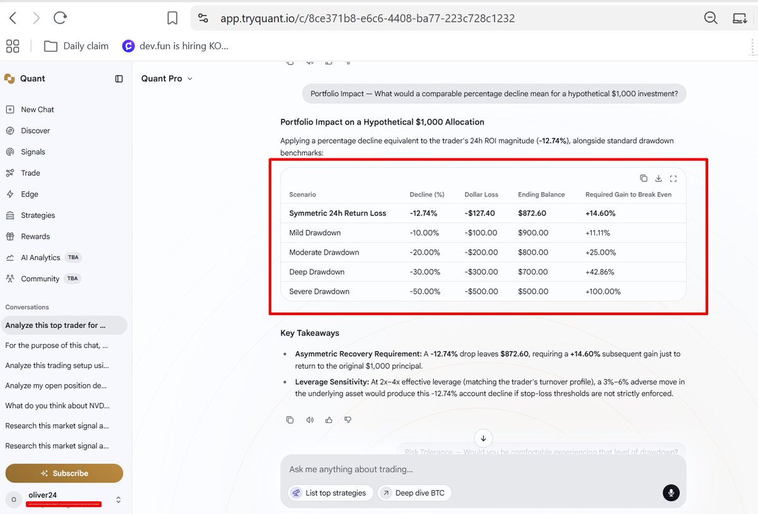Open the apps grid in bookmarks bar
The image size is (758, 514).
13,45
